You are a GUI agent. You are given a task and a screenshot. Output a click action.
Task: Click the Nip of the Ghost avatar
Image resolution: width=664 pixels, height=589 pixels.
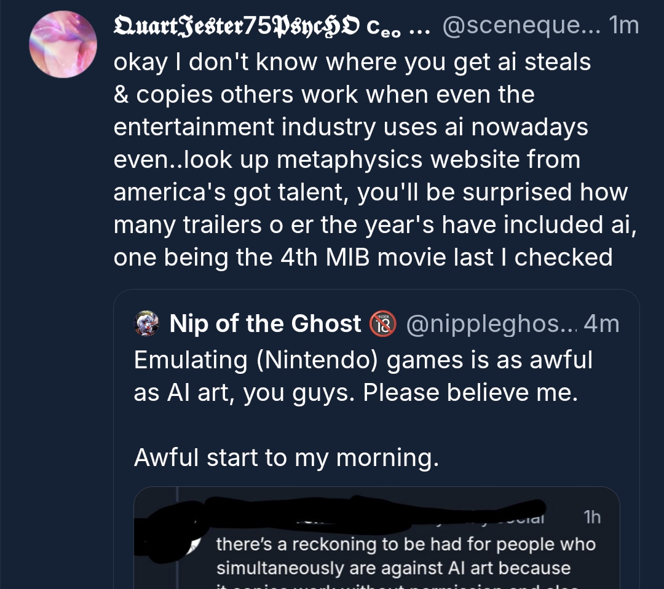pyautogui.click(x=146, y=323)
